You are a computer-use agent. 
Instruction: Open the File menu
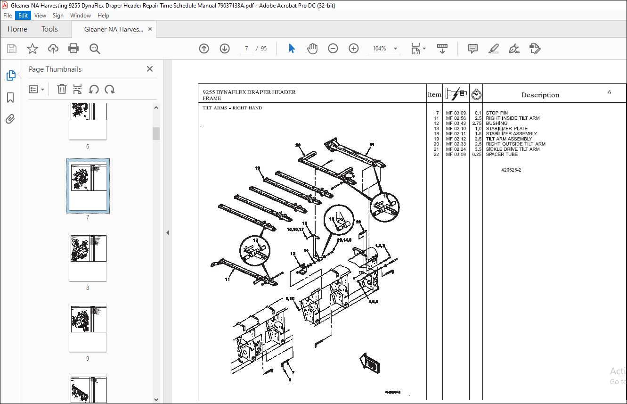[8, 16]
